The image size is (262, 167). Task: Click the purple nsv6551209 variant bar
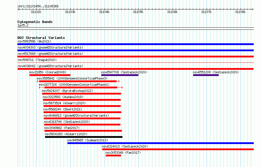point(206,75)
